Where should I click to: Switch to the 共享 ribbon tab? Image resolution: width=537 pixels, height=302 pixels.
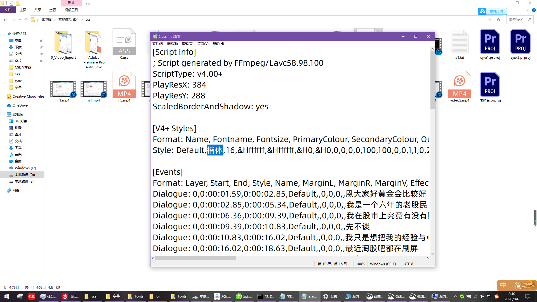click(x=38, y=10)
